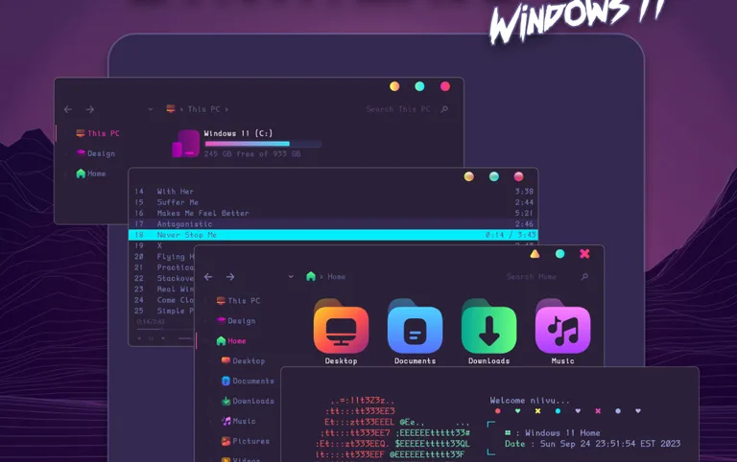This screenshot has width=737, height=462.
Task: Select track 15 'Suffer Me'
Action: point(333,202)
